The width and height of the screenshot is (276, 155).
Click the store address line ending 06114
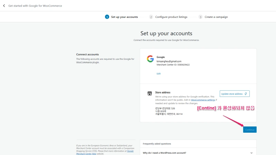click(x=169, y=114)
